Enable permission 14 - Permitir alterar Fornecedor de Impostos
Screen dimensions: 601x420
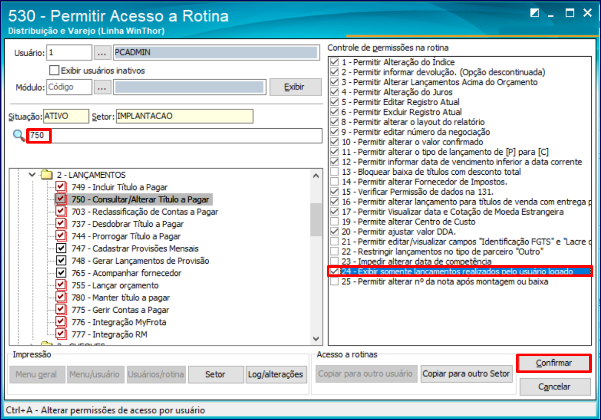(335, 182)
